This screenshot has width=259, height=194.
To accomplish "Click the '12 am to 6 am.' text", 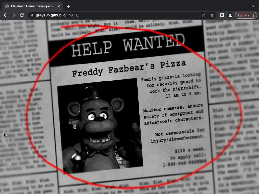I will [183, 94].
